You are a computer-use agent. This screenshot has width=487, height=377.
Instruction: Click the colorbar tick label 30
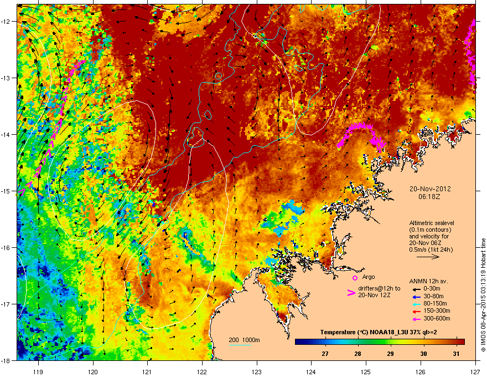[x=423, y=354]
